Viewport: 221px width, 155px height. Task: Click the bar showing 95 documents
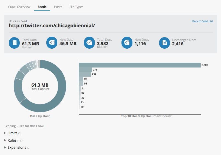point(81,79)
